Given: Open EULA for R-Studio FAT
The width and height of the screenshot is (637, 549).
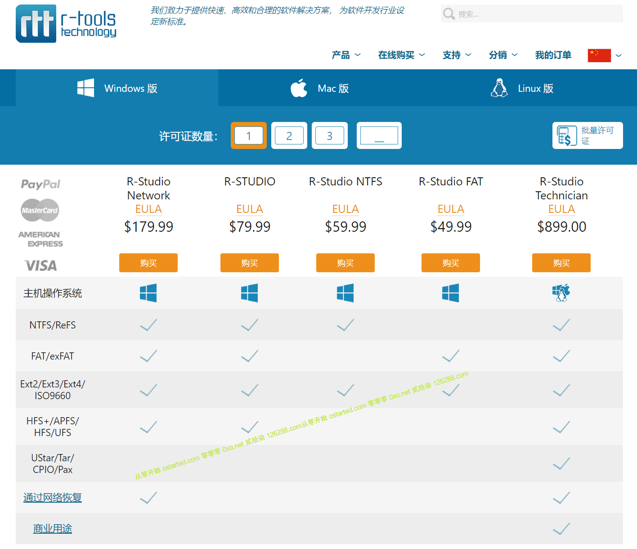Looking at the screenshot, I should tap(451, 209).
